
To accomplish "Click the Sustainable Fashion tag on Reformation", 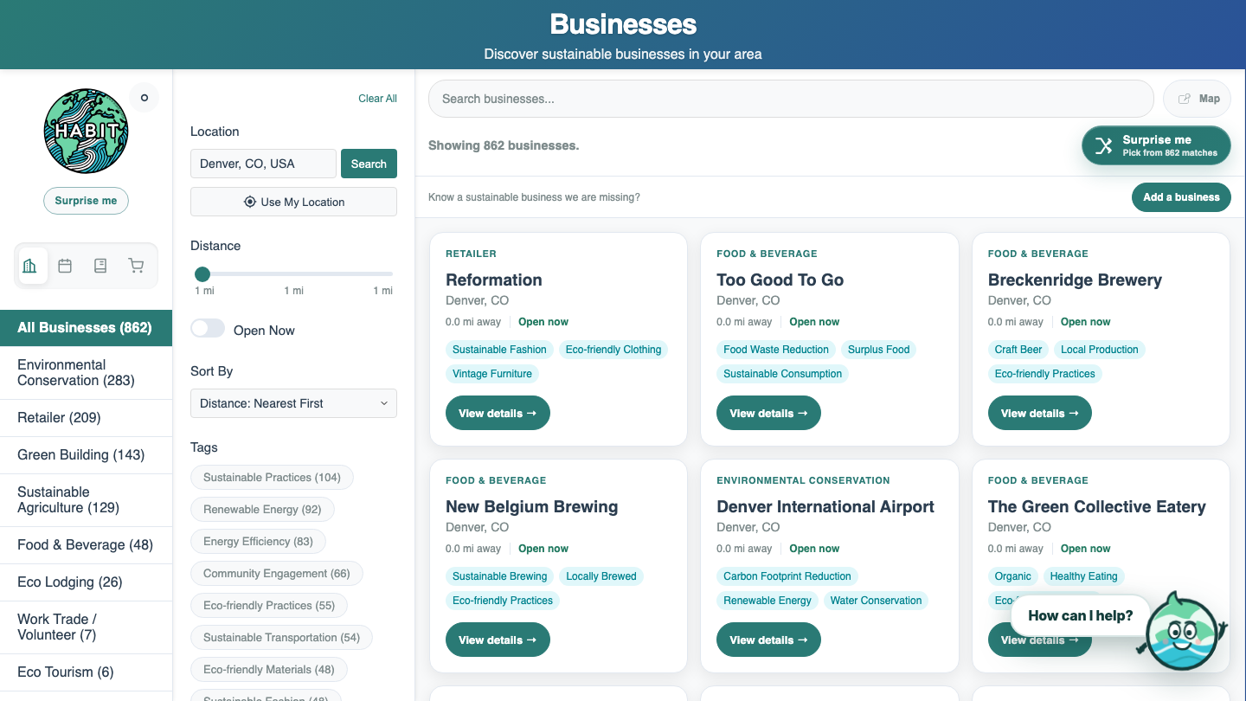I will 499,350.
